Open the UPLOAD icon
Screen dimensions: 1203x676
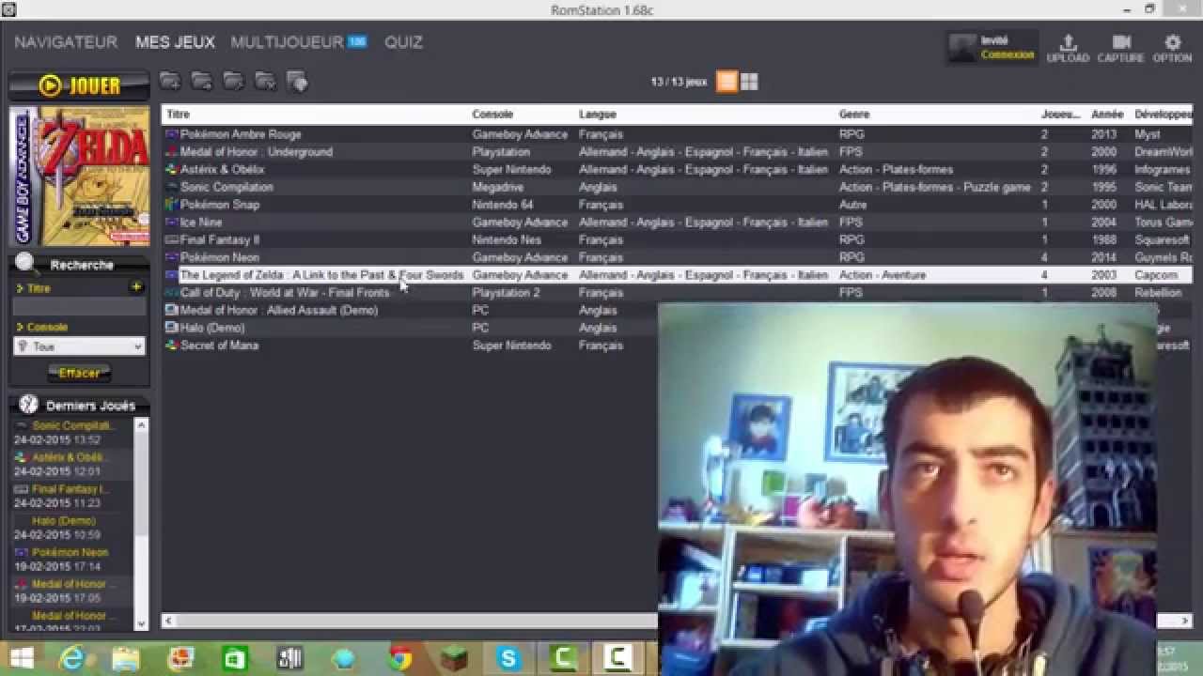pyautogui.click(x=1068, y=48)
